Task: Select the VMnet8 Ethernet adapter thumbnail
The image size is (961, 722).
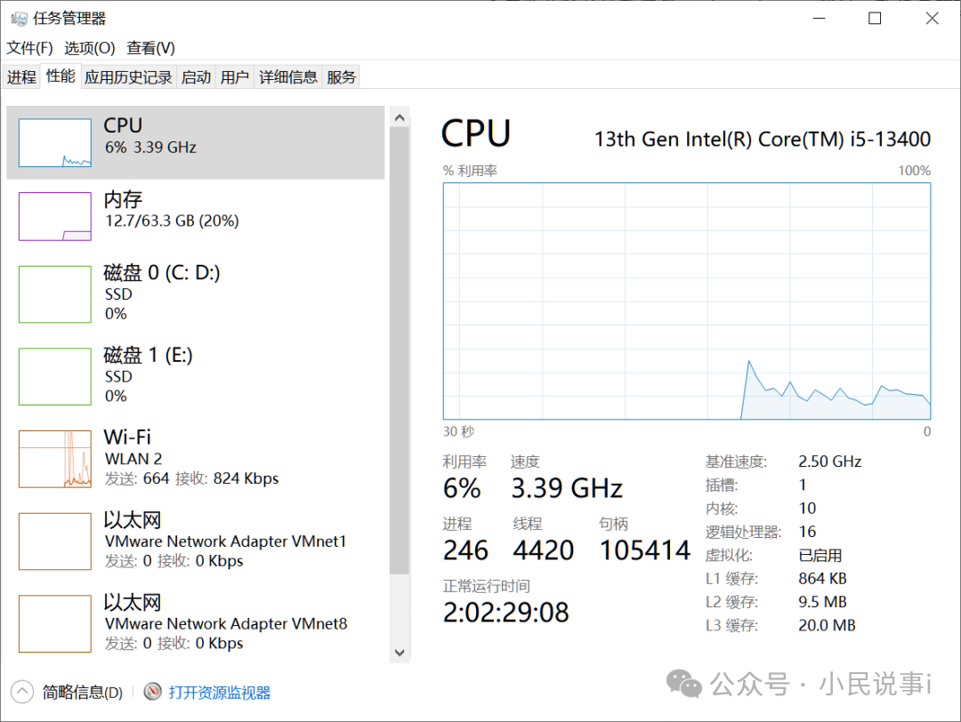Action: pyautogui.click(x=55, y=623)
